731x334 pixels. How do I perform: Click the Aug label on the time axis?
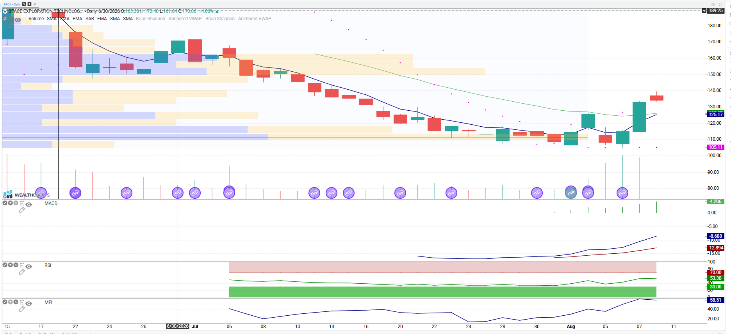[571, 327]
